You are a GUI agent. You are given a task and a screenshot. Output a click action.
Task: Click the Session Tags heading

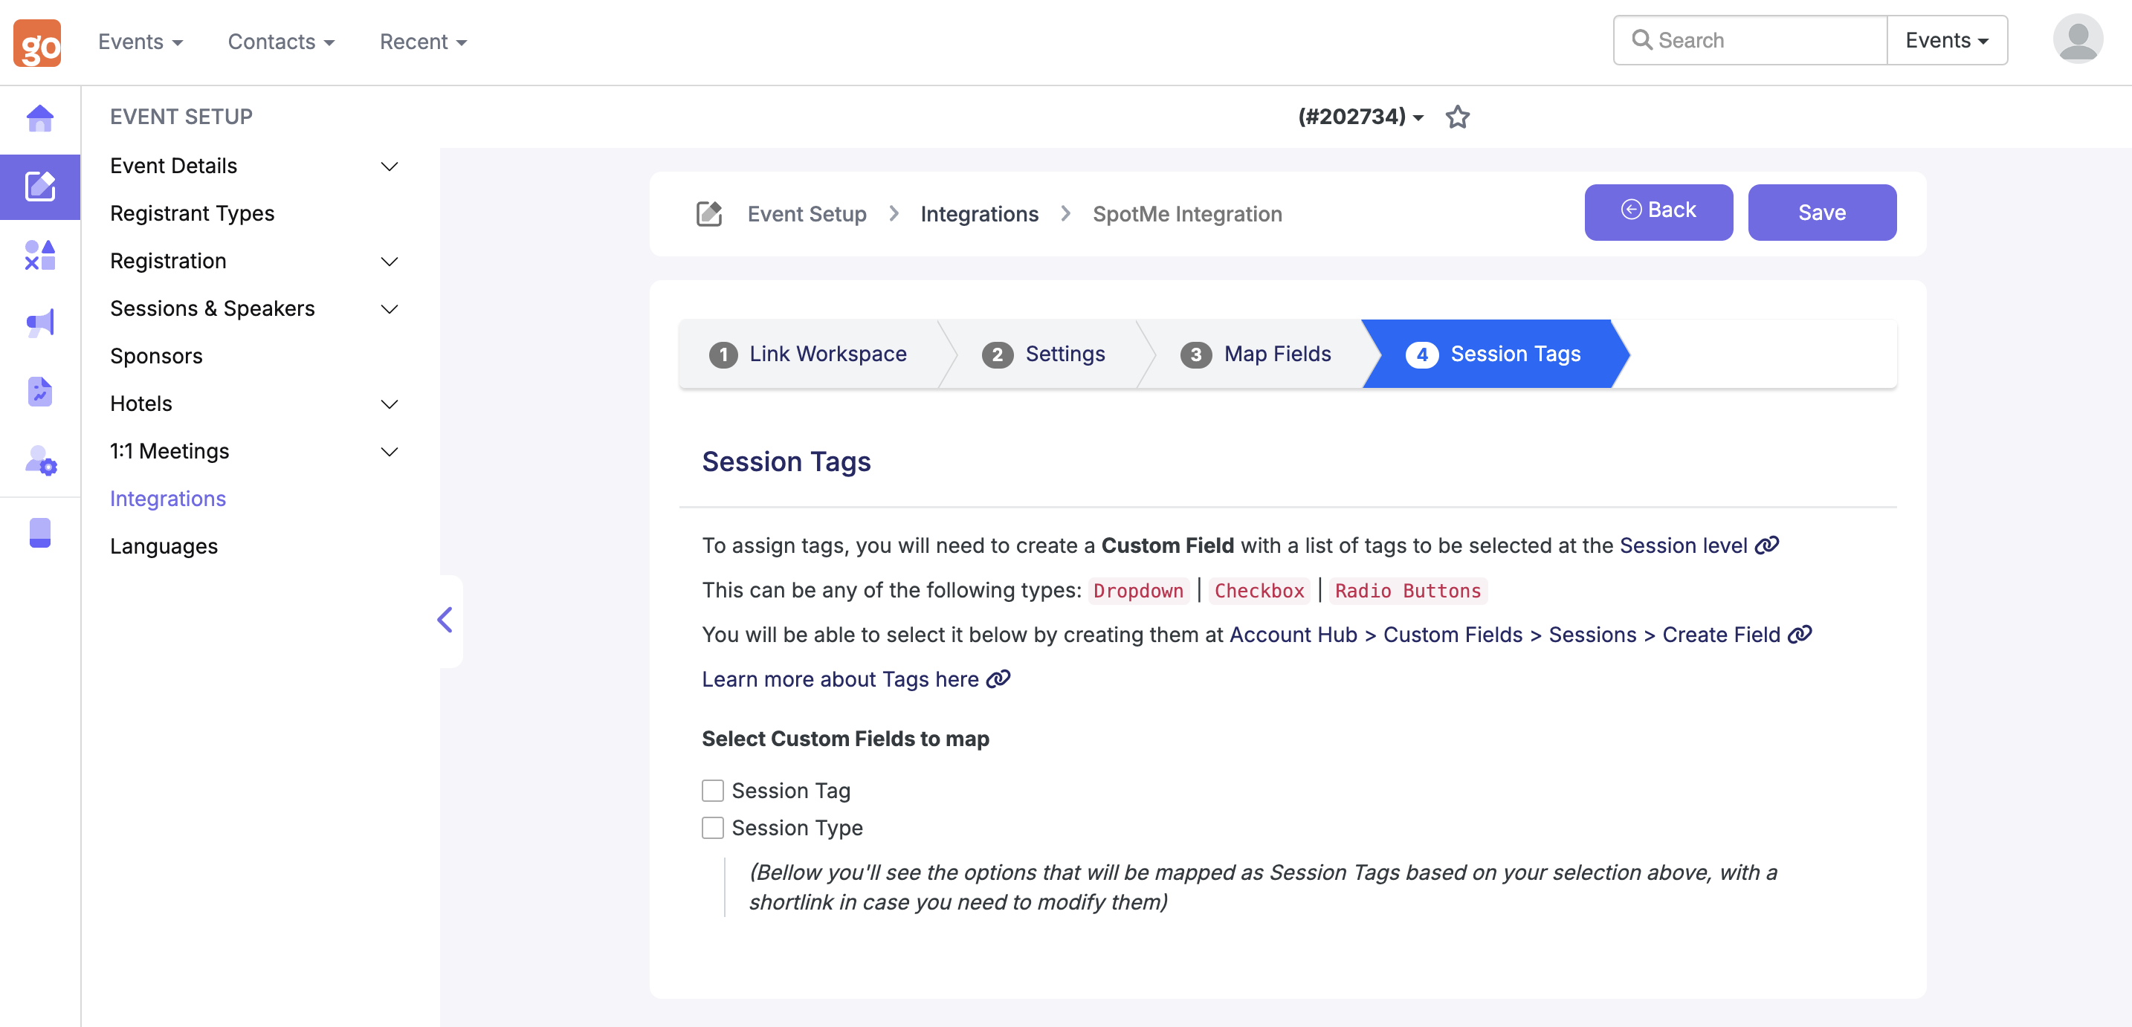[x=786, y=461]
